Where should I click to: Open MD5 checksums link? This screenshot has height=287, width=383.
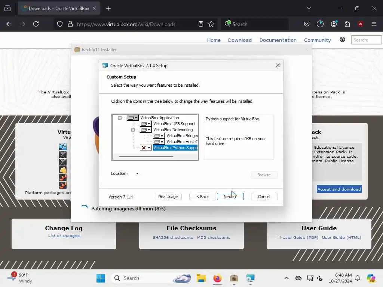click(214, 237)
